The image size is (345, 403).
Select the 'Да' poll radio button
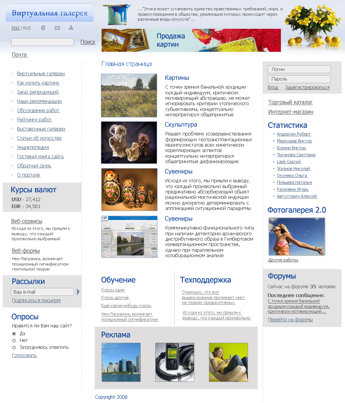click(14, 334)
